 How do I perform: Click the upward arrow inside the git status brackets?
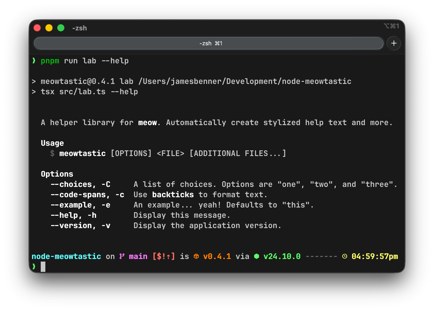click(168, 256)
